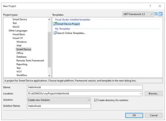Select highlighted Smart Device under Visual C#
This screenshot has width=166, height=121.
[x=24, y=49]
